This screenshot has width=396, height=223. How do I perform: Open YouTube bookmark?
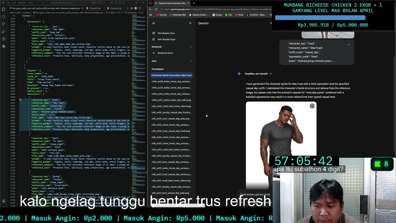[x=161, y=15]
